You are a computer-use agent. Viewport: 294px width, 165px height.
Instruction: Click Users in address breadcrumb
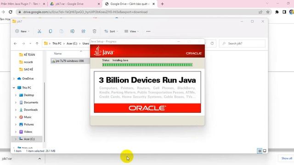coord(86,44)
